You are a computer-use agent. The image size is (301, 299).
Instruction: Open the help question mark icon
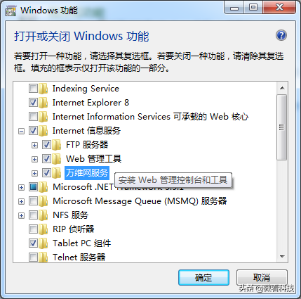(281, 35)
